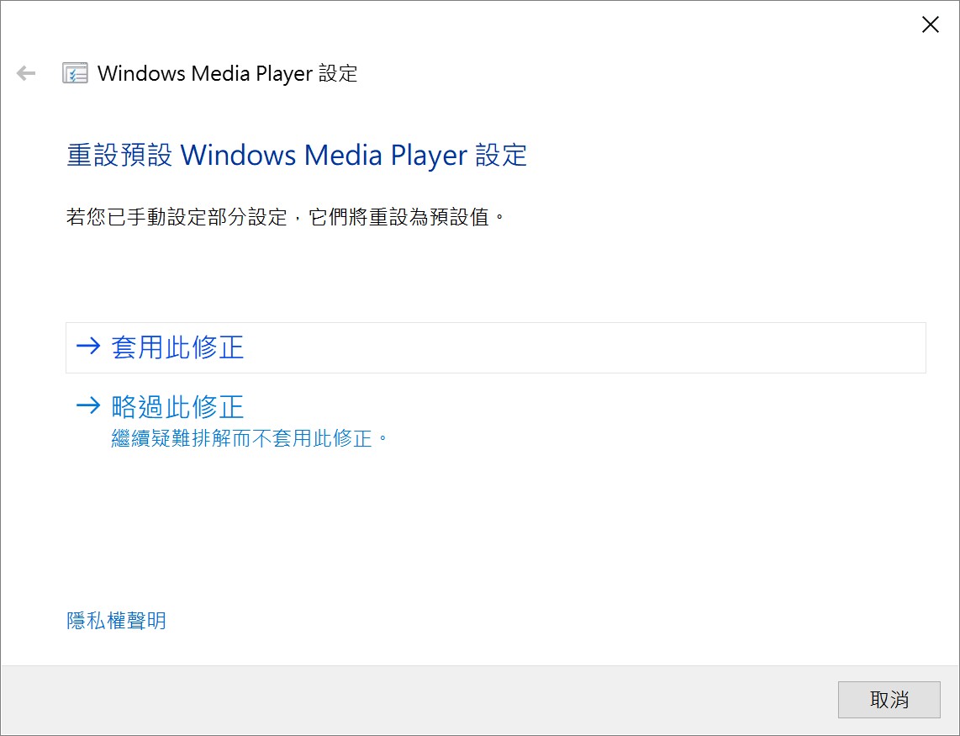Open the privacy statement link (隱私權聲明)
This screenshot has width=960, height=736.
[116, 621]
